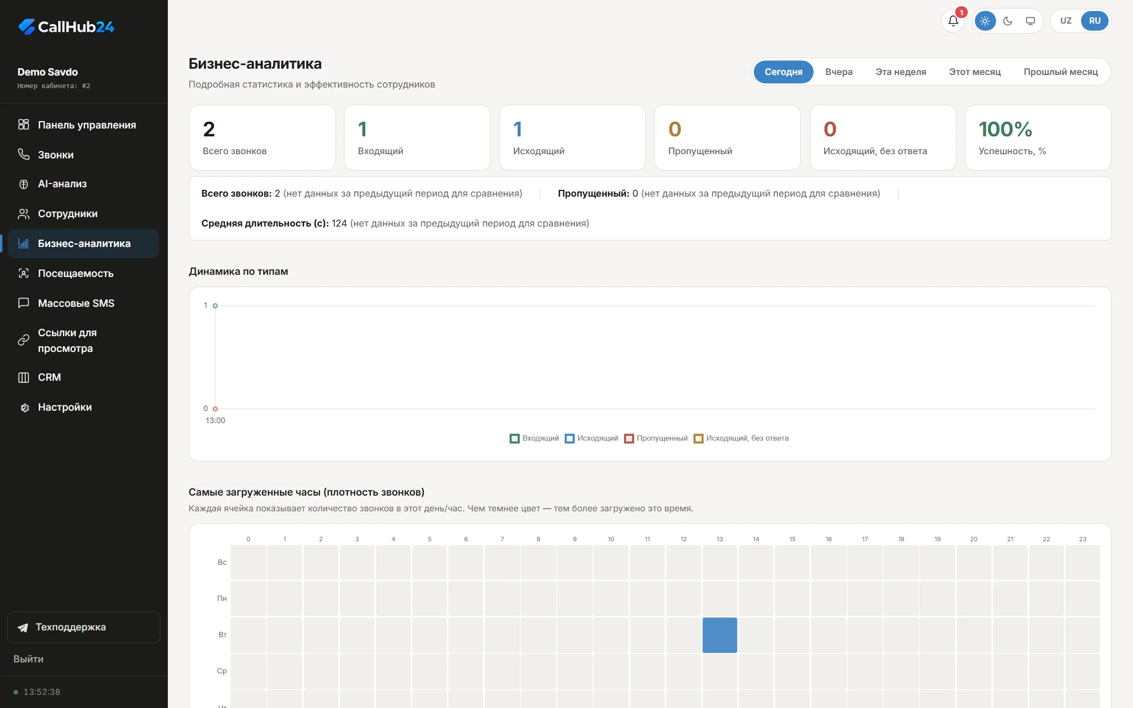This screenshot has height=708, width=1133.
Task: Switch to dark theme moon toggle
Action: (x=1008, y=21)
